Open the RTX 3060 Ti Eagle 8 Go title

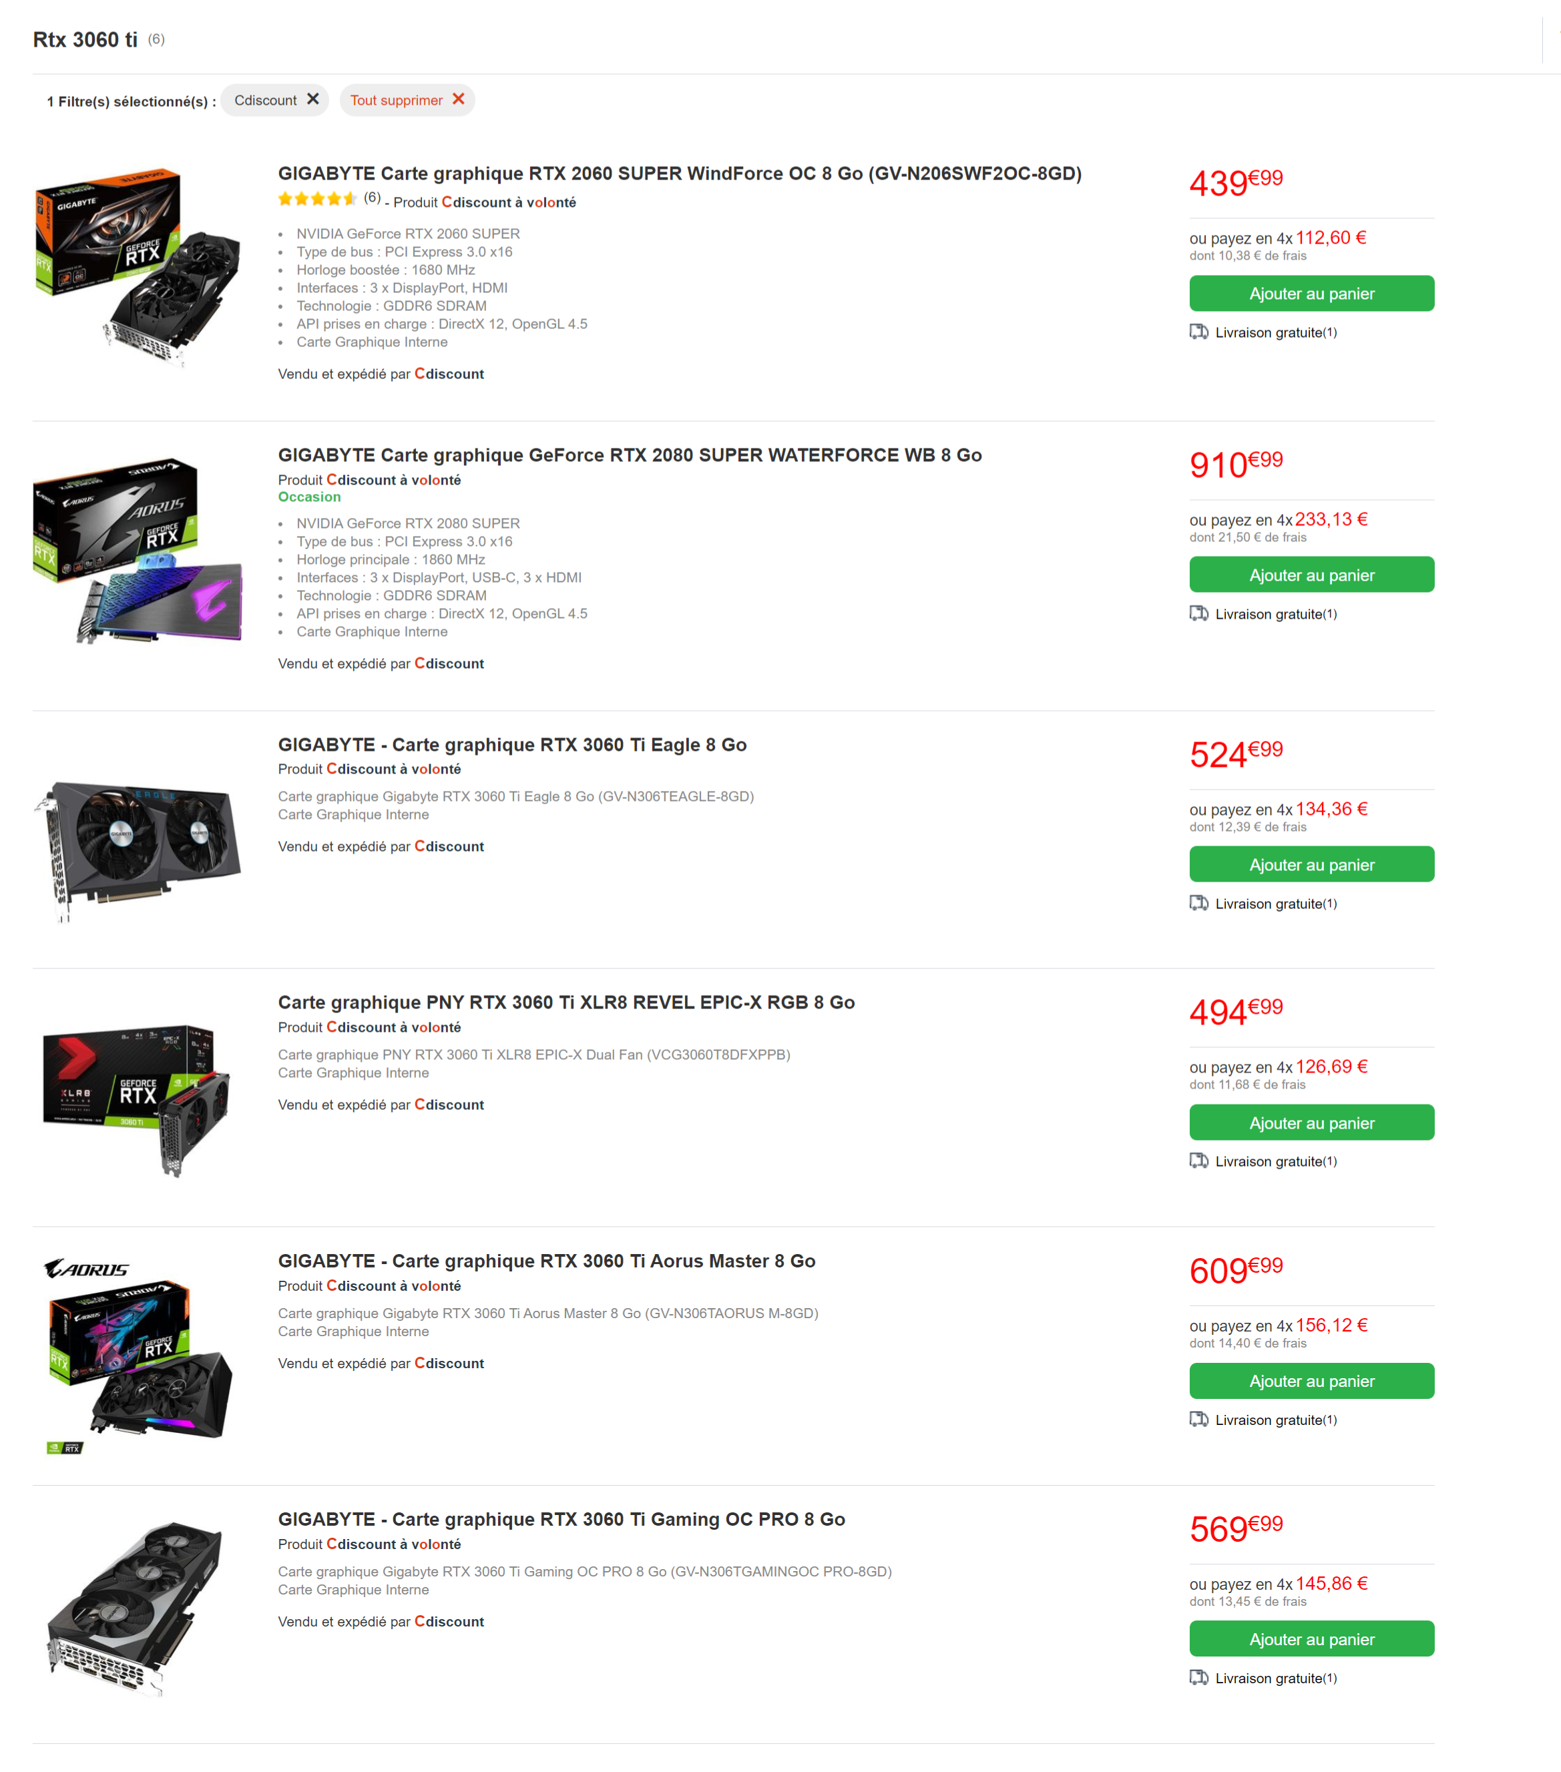[511, 745]
